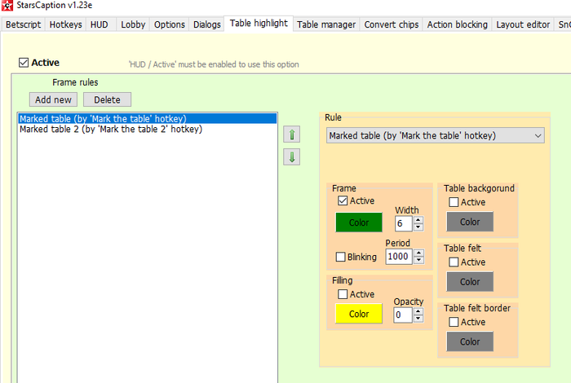The image size is (571, 383).
Task: Decrease Filling Opacity value
Action: [418, 319]
